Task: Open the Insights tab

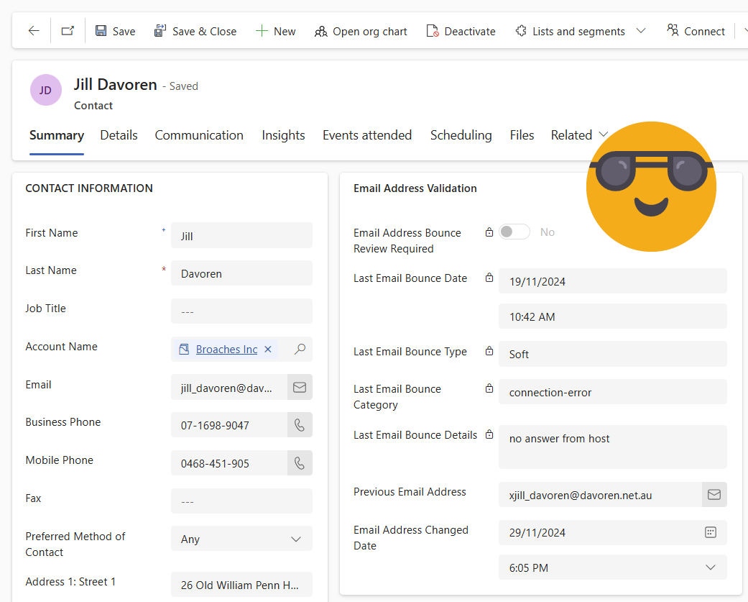Action: pyautogui.click(x=283, y=135)
